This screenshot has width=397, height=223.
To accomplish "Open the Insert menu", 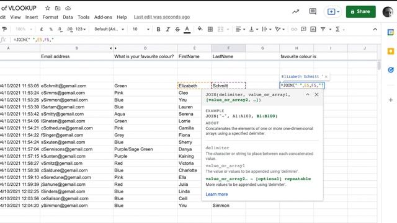I will point(32,17).
